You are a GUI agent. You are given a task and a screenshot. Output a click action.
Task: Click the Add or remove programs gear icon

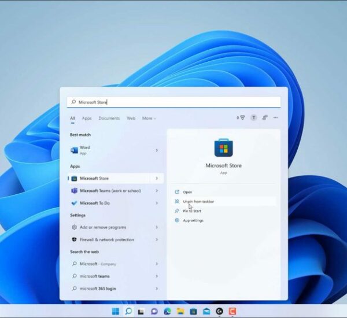pos(74,227)
